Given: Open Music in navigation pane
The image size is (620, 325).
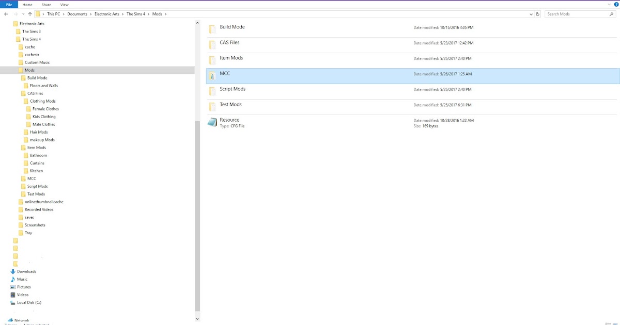Looking at the screenshot, I should [22, 279].
